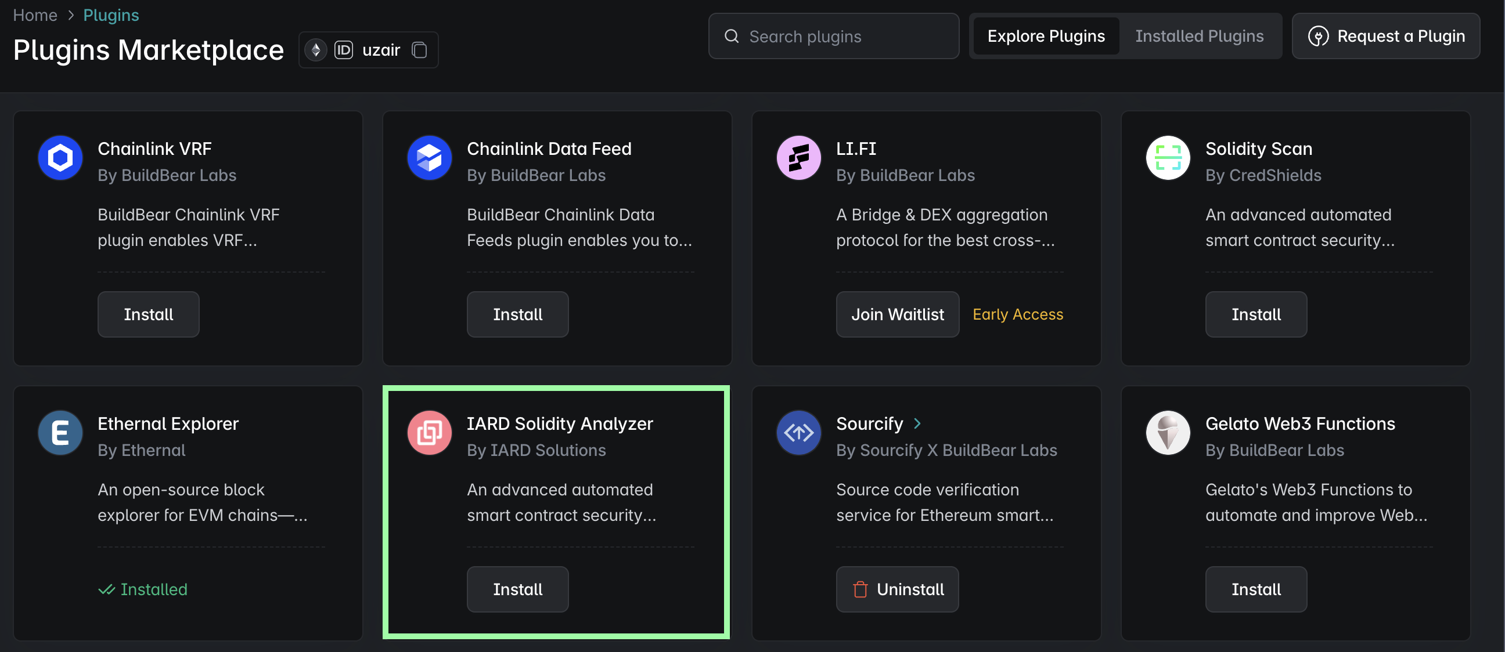Click the LI.FI Bridge & DEX description
1505x652 pixels.
click(x=945, y=227)
